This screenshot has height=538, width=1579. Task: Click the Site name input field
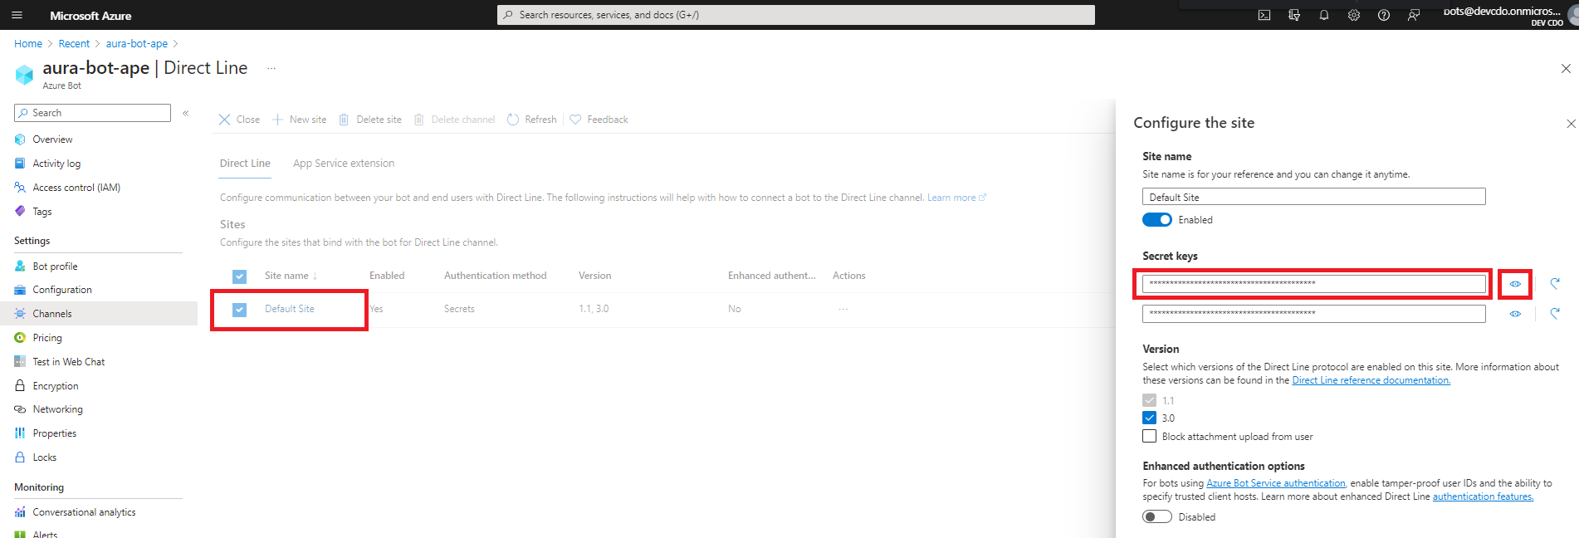tap(1314, 197)
